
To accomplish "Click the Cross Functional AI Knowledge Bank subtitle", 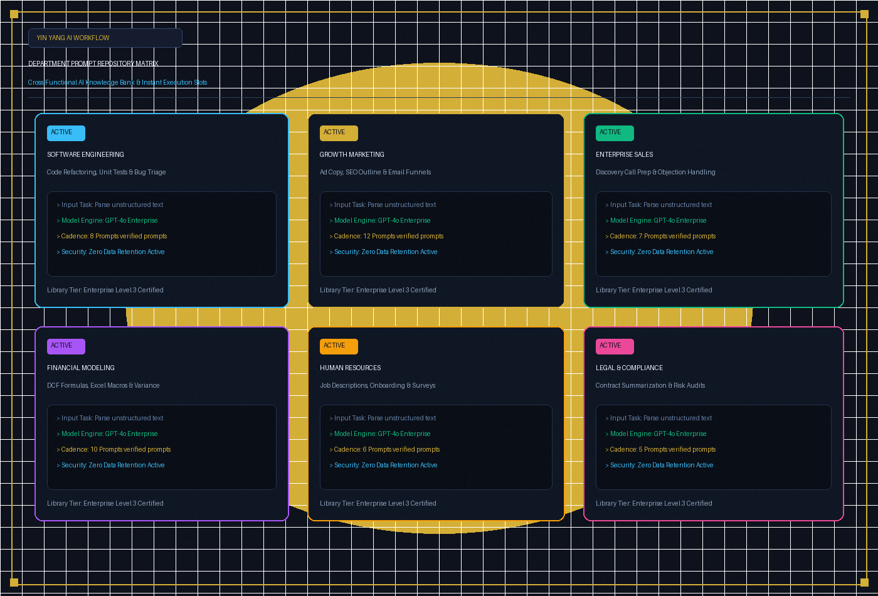I will (x=118, y=83).
